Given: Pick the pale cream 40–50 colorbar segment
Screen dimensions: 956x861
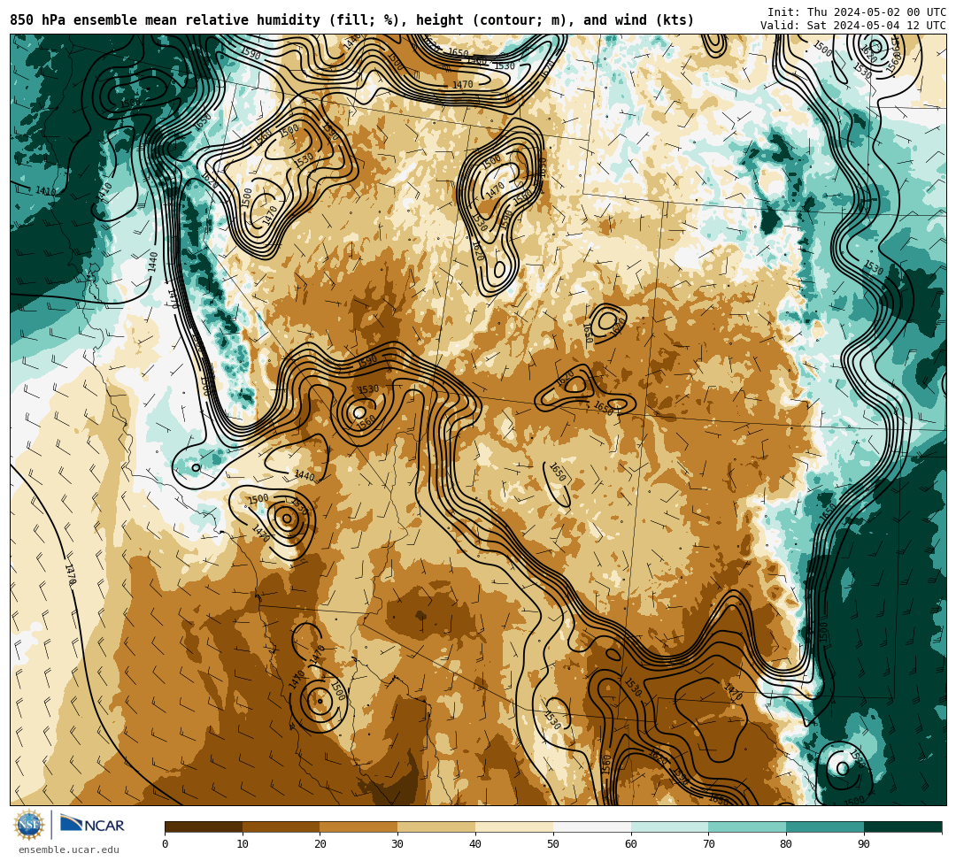Looking at the screenshot, I should 514,826.
